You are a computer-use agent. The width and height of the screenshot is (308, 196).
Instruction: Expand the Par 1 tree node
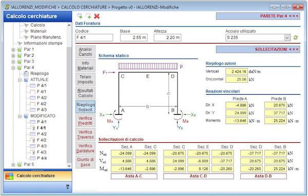tap(13, 50)
